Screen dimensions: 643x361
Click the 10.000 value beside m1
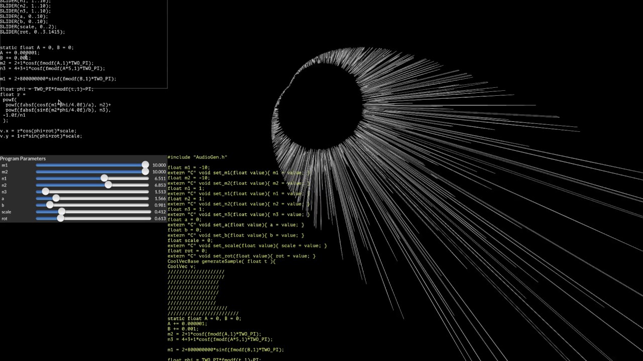(159, 165)
